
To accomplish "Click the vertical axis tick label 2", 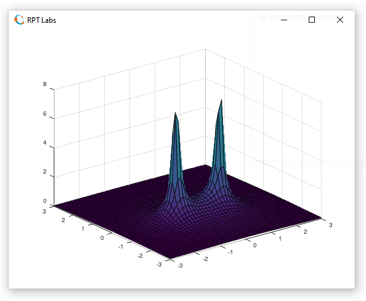I will [x=44, y=172].
